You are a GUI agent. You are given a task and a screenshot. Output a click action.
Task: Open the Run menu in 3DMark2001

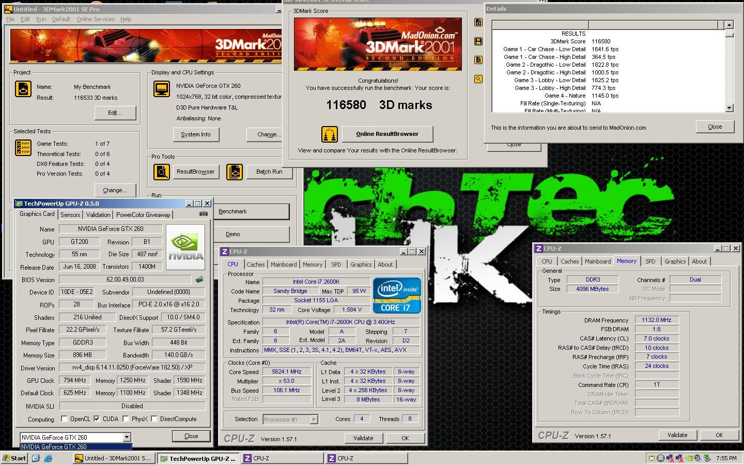pos(41,19)
